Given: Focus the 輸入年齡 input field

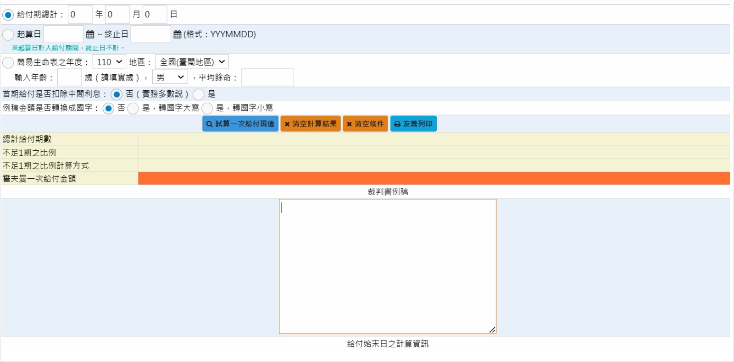Looking at the screenshot, I should pyautogui.click(x=70, y=77).
